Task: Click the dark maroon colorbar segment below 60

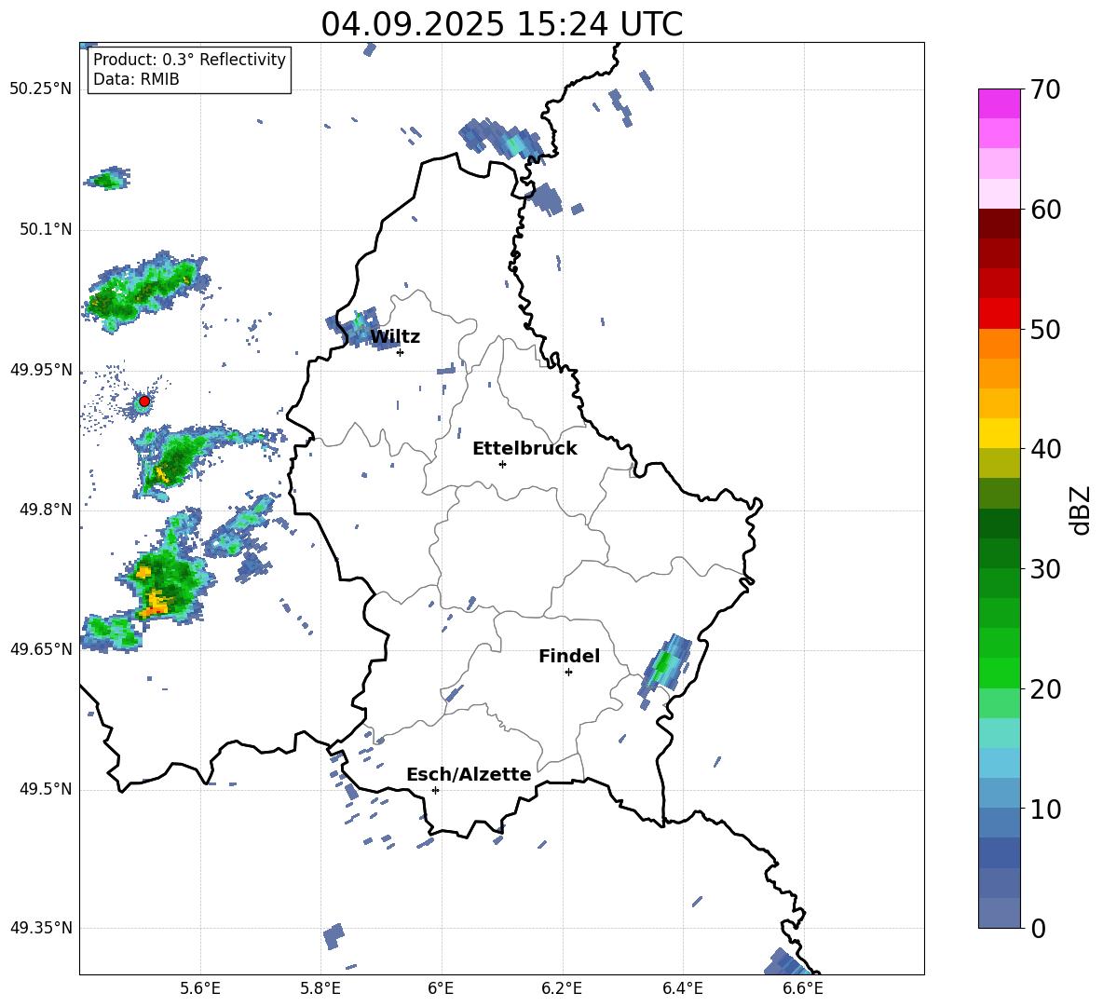Action: pyautogui.click(x=999, y=224)
